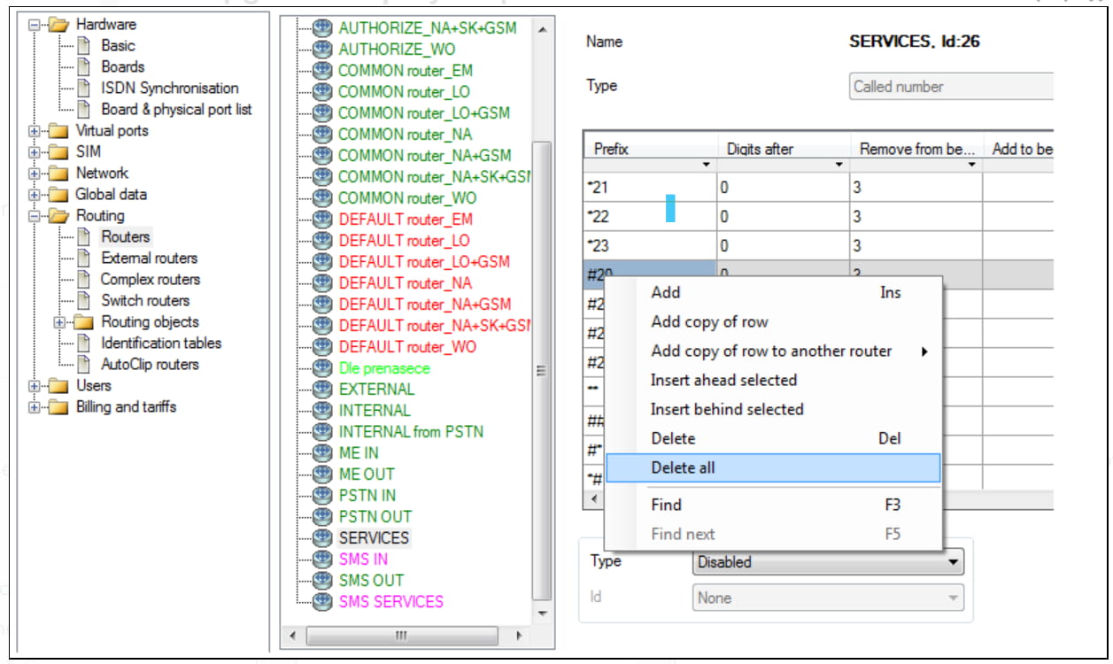Click the INTERNAL from PSTN icon
This screenshot has width=1113, height=664.
323,432
